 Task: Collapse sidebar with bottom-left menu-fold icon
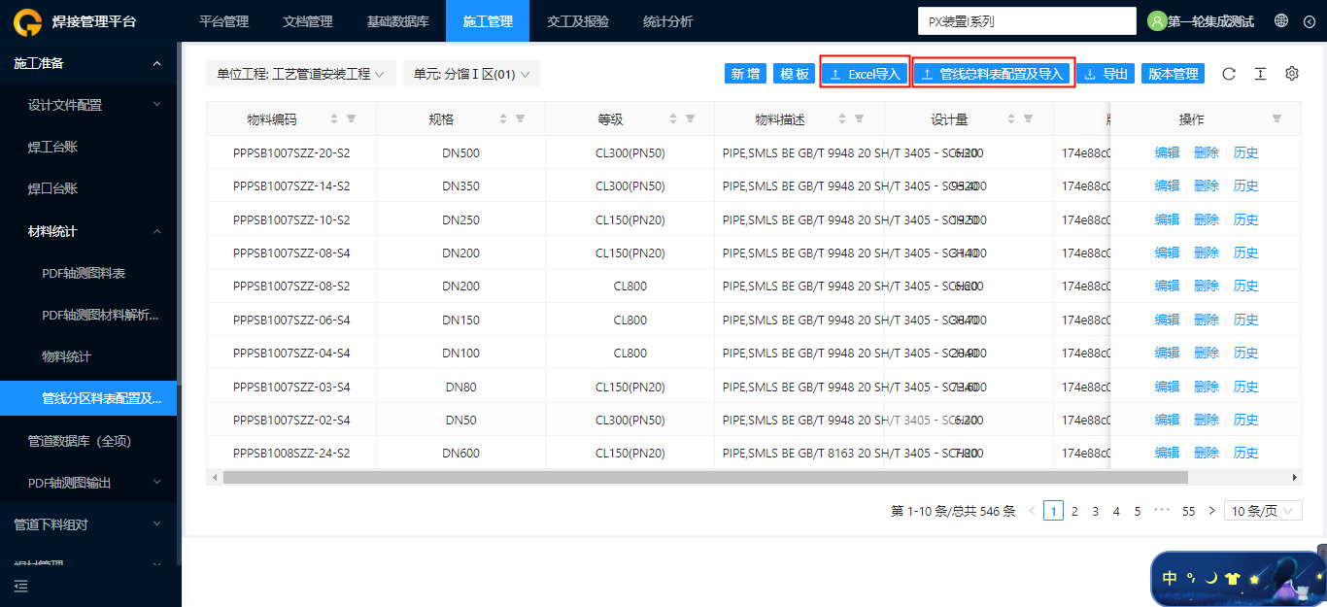[20, 586]
